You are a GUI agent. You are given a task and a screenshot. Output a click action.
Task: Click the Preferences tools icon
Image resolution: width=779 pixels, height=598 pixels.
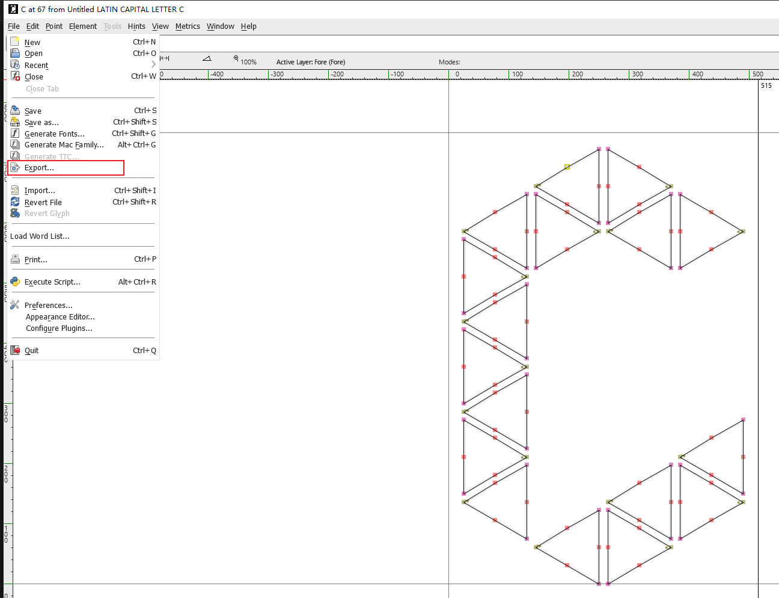(15, 305)
